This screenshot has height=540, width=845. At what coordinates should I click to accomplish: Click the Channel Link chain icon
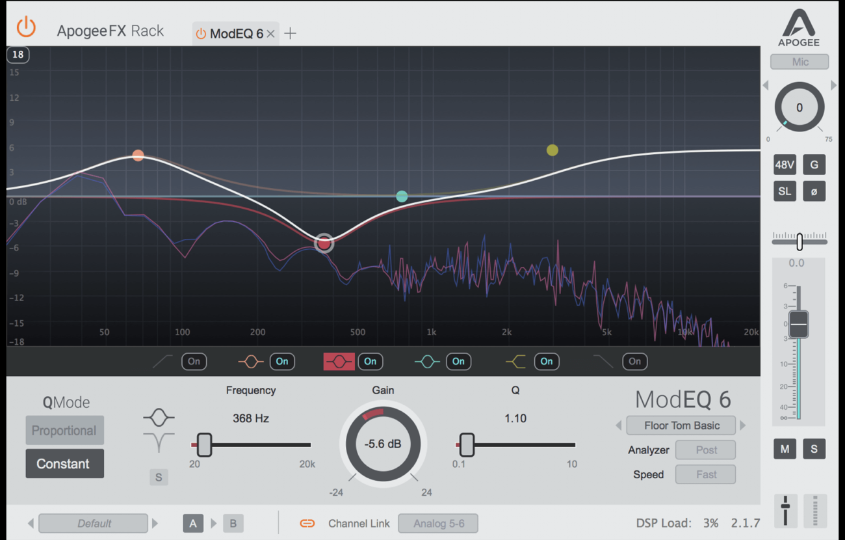(307, 523)
